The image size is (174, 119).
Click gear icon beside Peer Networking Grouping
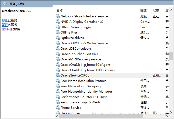pos(58,86)
